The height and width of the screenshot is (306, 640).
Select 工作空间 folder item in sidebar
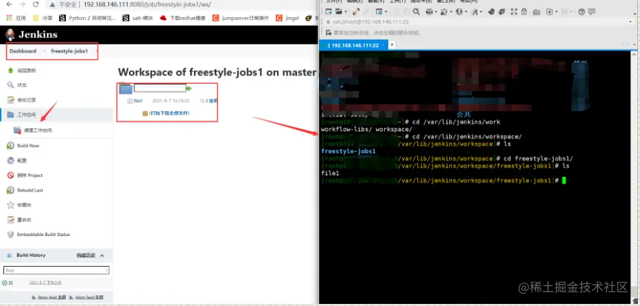point(56,115)
